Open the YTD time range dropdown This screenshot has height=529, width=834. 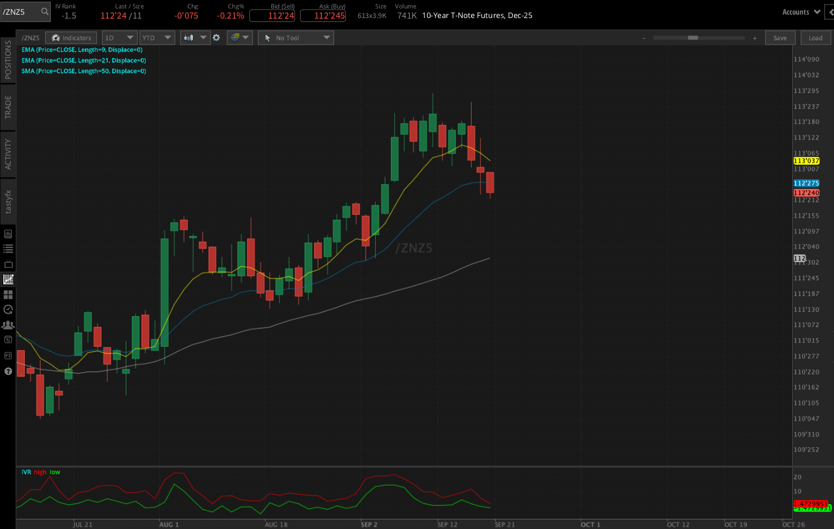(157, 38)
